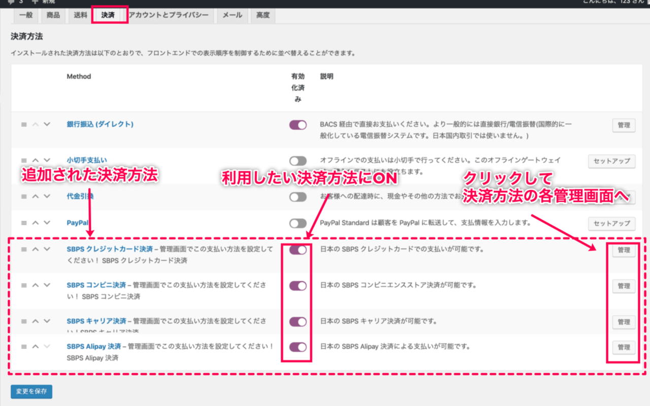Open SBPS キャリア決済 link
The height and width of the screenshot is (406, 650).
[96, 321]
